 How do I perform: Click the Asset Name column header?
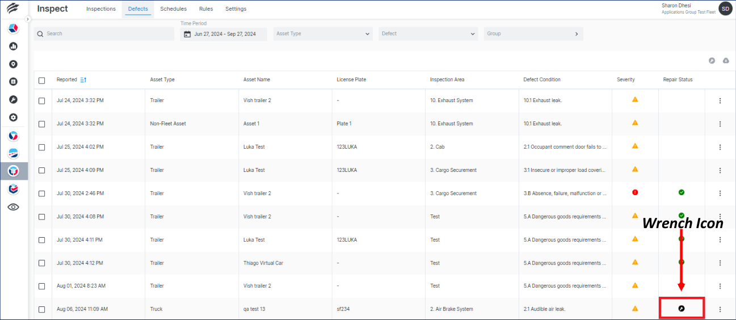pyautogui.click(x=256, y=80)
